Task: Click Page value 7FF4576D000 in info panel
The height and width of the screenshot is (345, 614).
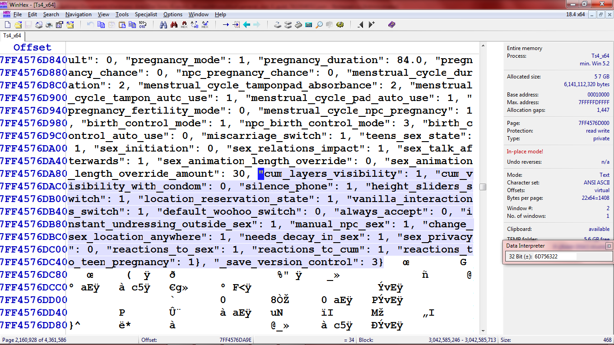Action: coord(594,123)
